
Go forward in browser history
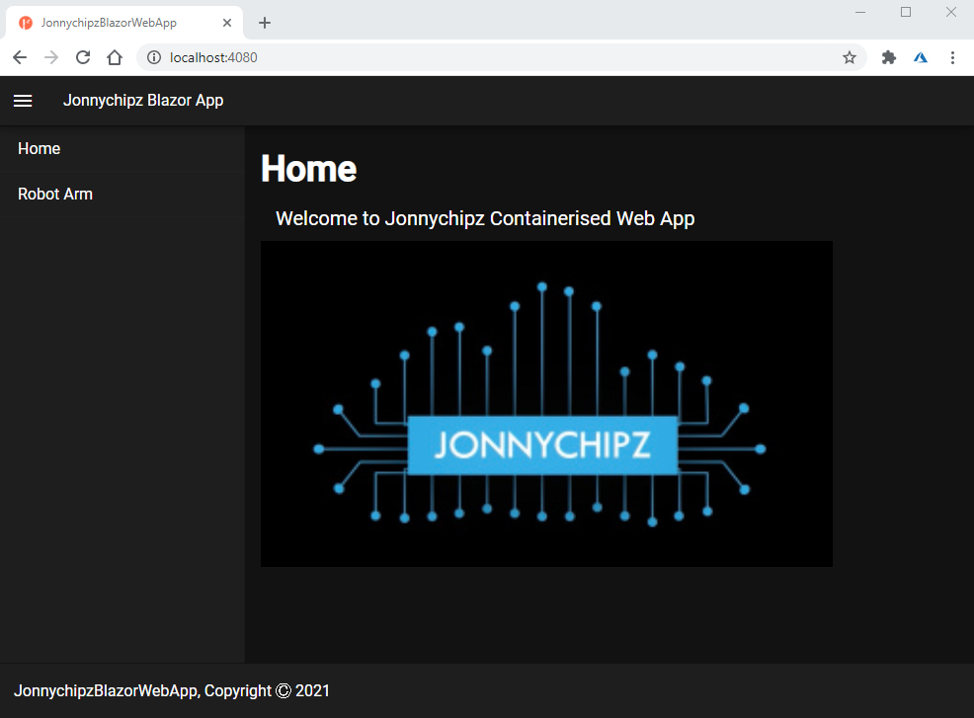(51, 57)
